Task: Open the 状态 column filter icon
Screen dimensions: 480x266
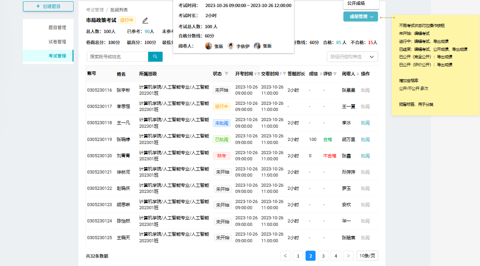Action: pyautogui.click(x=227, y=74)
